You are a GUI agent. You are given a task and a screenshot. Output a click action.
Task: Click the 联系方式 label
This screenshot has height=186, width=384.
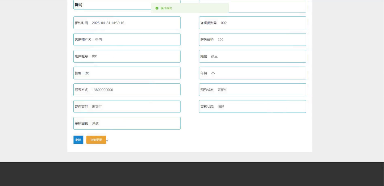[x=81, y=90]
